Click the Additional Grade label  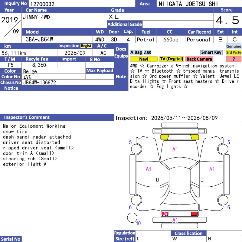125,24
